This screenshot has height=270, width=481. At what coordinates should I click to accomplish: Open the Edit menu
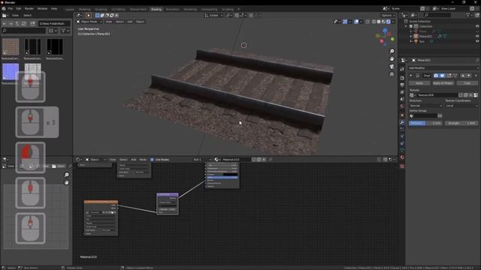(x=19, y=9)
